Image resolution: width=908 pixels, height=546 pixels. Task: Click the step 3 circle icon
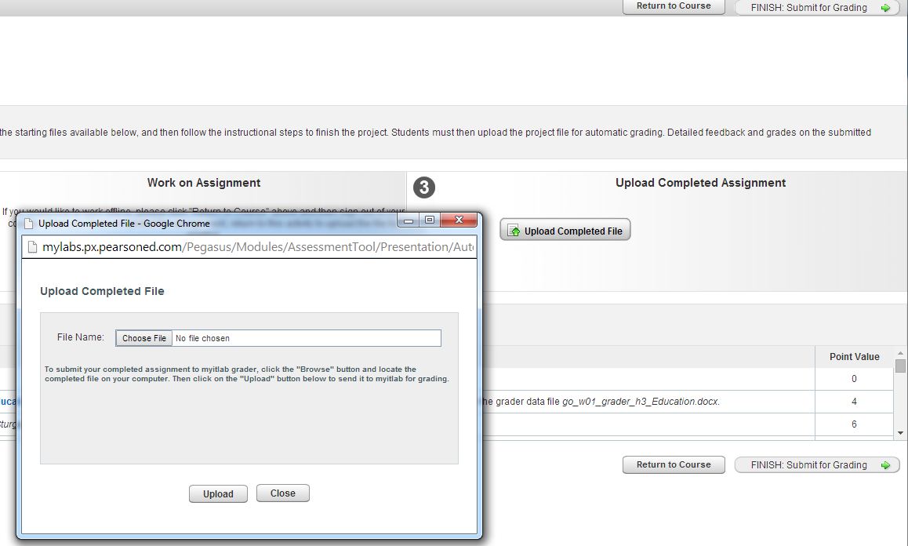[x=423, y=187]
